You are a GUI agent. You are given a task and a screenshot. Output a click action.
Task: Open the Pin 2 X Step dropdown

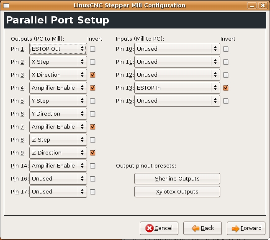(58, 62)
